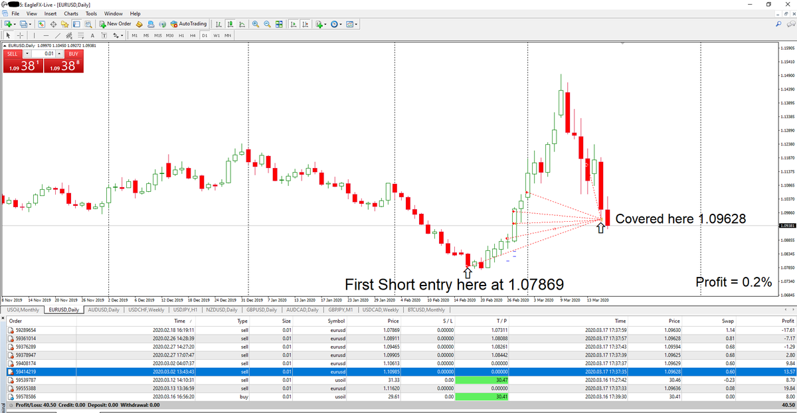This screenshot has width=797, height=413.
Task: Switch to BTCUSD,Monthly chart tab
Action: [426, 309]
